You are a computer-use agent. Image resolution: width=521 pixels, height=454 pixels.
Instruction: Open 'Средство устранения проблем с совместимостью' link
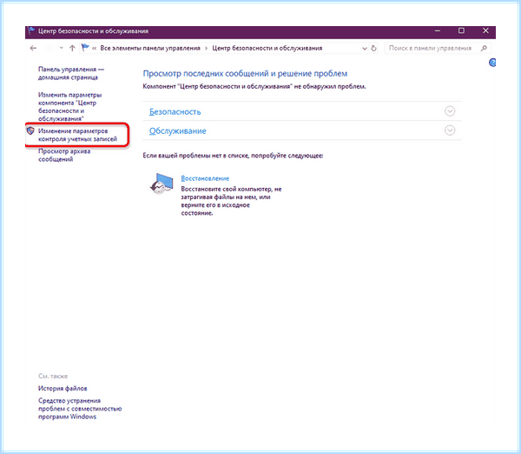pyautogui.click(x=80, y=409)
